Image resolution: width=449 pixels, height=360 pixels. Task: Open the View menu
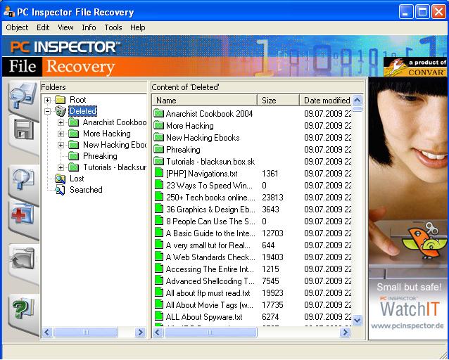[65, 27]
